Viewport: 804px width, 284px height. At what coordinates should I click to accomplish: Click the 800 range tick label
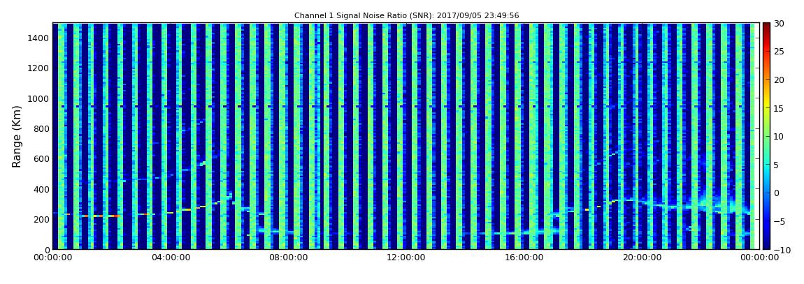tap(42, 128)
